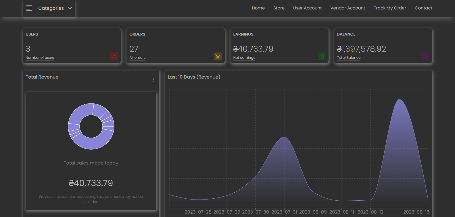455x217 pixels.
Task: Click the purple wallet icon in Balance card
Action: [425, 56]
